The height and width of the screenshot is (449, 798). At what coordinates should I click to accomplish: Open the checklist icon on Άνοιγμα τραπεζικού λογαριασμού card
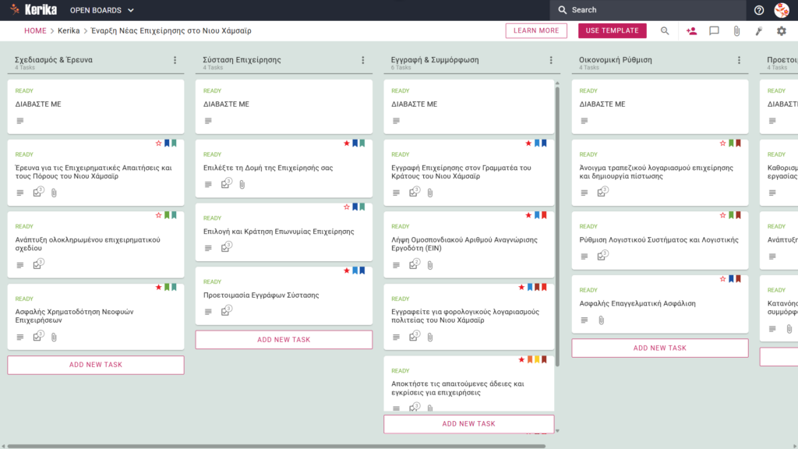(602, 192)
